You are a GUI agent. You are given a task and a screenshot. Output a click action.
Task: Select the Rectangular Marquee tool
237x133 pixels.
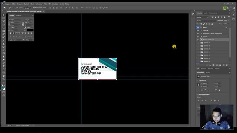point(4,18)
